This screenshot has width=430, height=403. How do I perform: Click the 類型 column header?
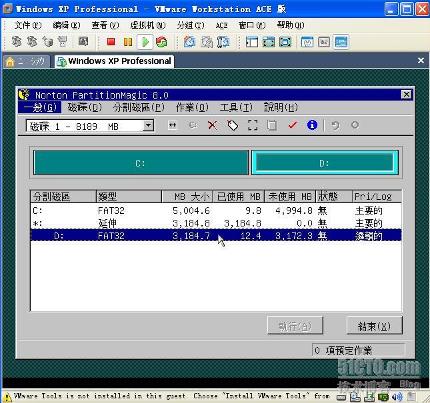[129, 197]
